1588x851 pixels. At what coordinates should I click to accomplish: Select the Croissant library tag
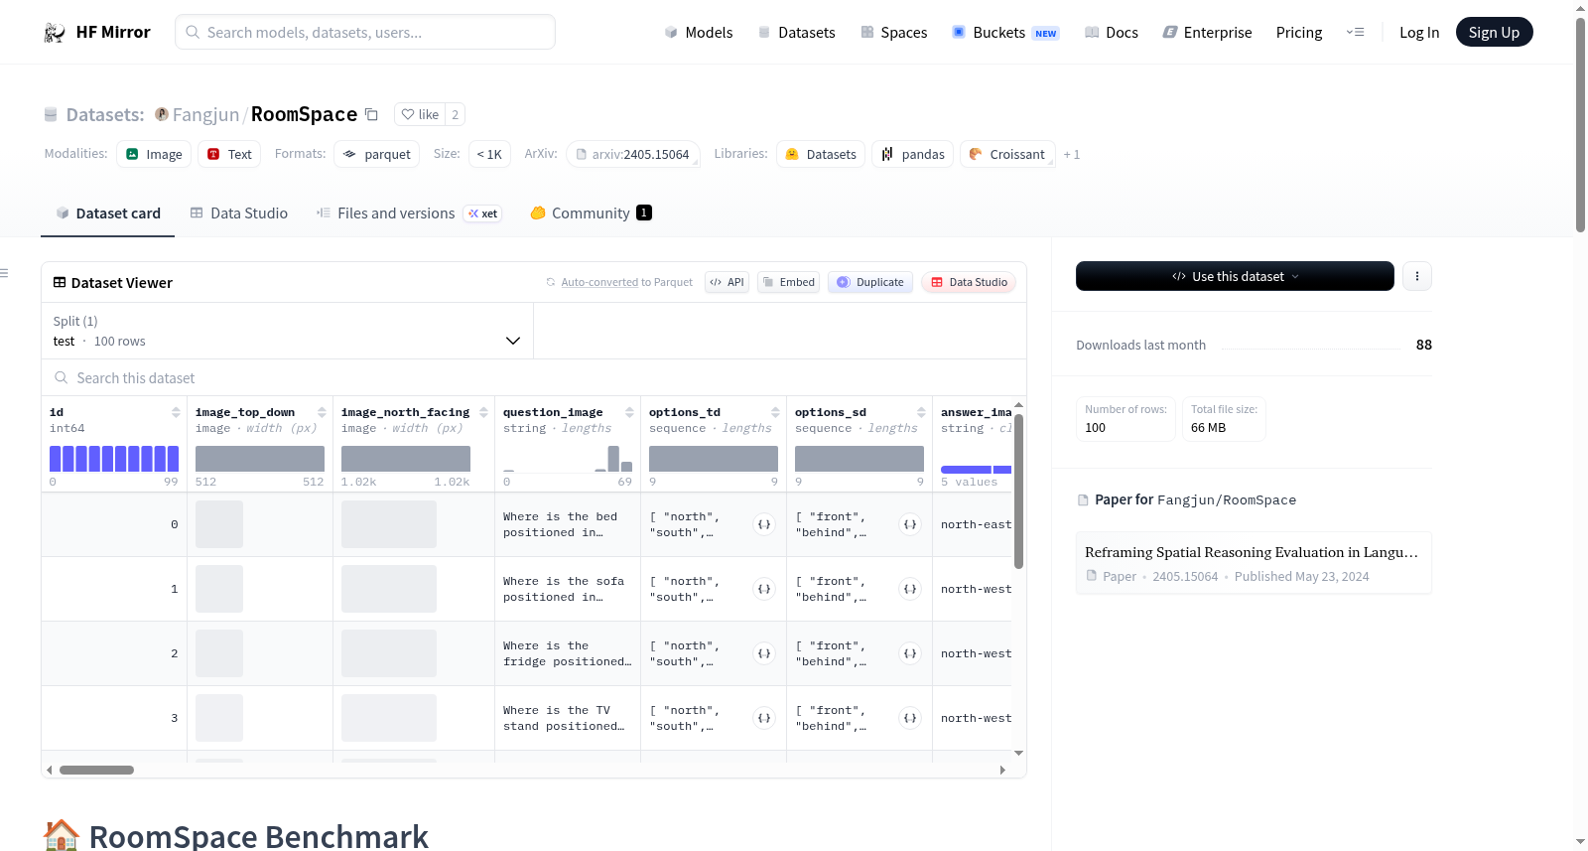tap(1007, 154)
